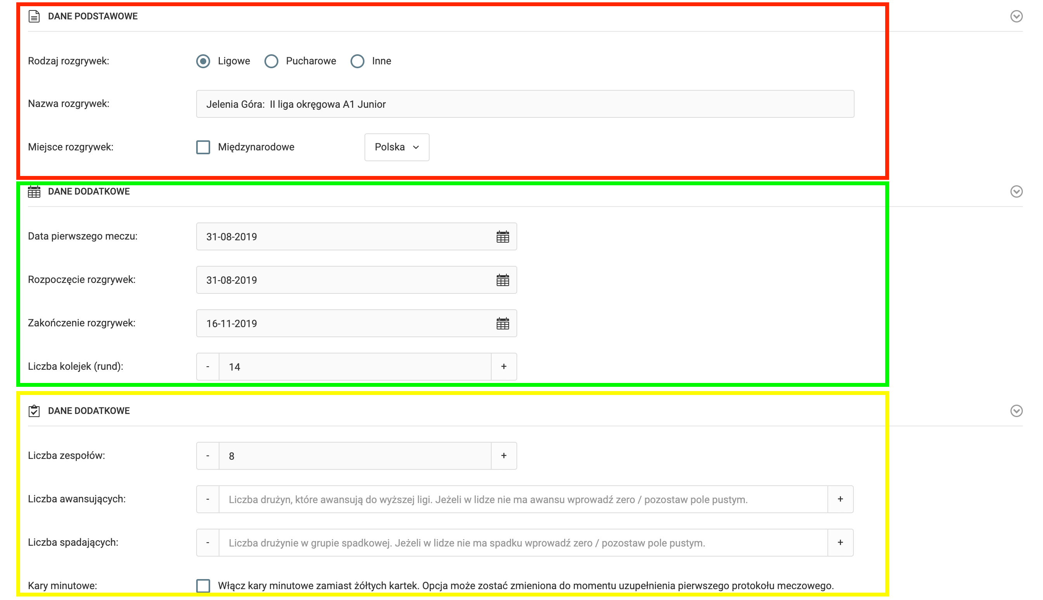
Task: Select the Pucharowe radio option
Action: [x=271, y=61]
